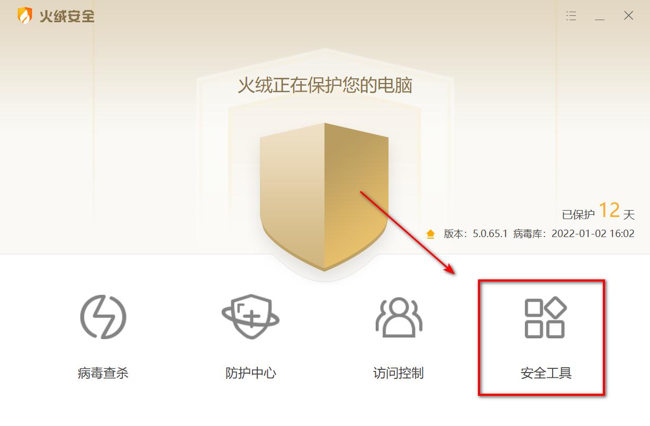Click the Huorong flame logo icon

click(25, 16)
